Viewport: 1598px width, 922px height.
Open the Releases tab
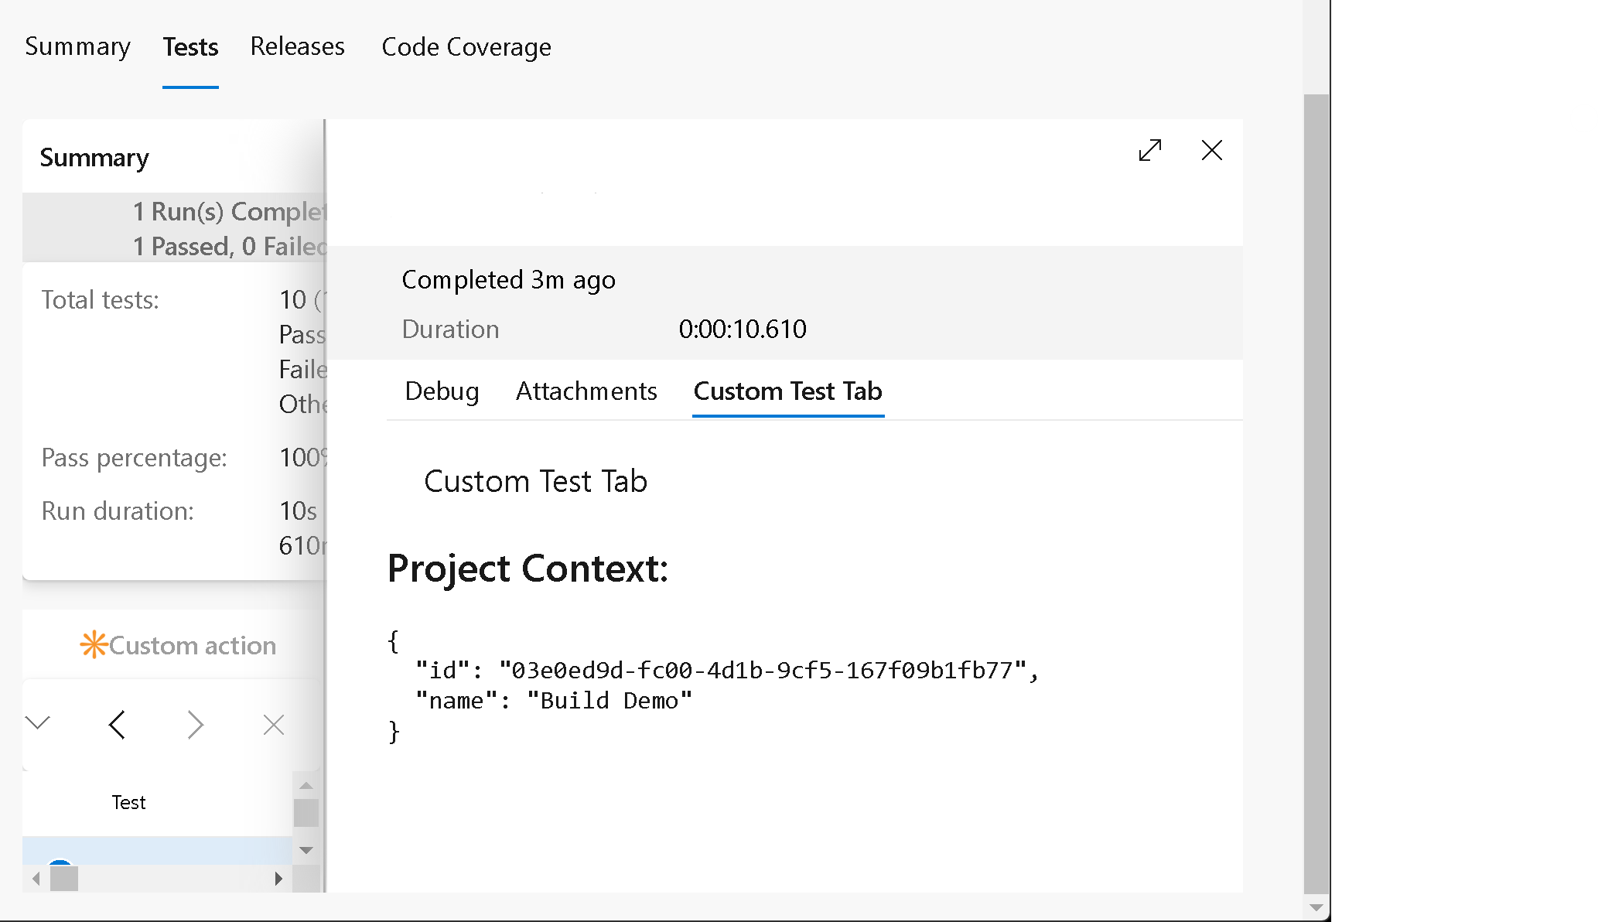pos(296,47)
